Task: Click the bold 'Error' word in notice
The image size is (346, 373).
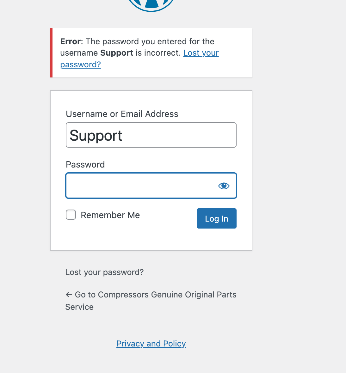Action: (70, 42)
